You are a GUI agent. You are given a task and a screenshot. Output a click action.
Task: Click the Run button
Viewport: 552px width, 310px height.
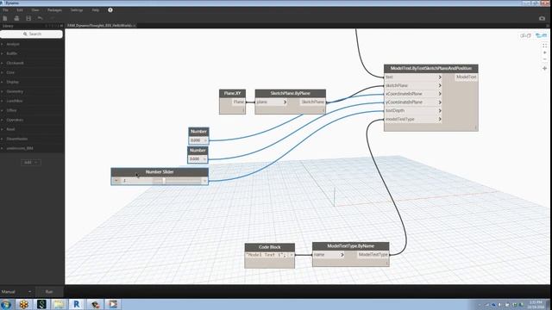point(49,292)
